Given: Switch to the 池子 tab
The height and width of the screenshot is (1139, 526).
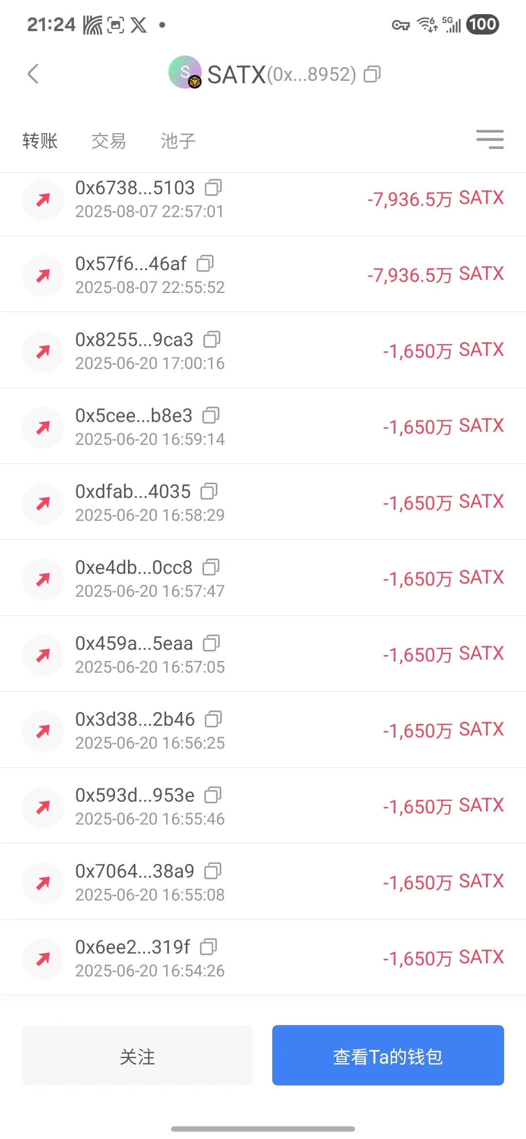Looking at the screenshot, I should coord(178,141).
